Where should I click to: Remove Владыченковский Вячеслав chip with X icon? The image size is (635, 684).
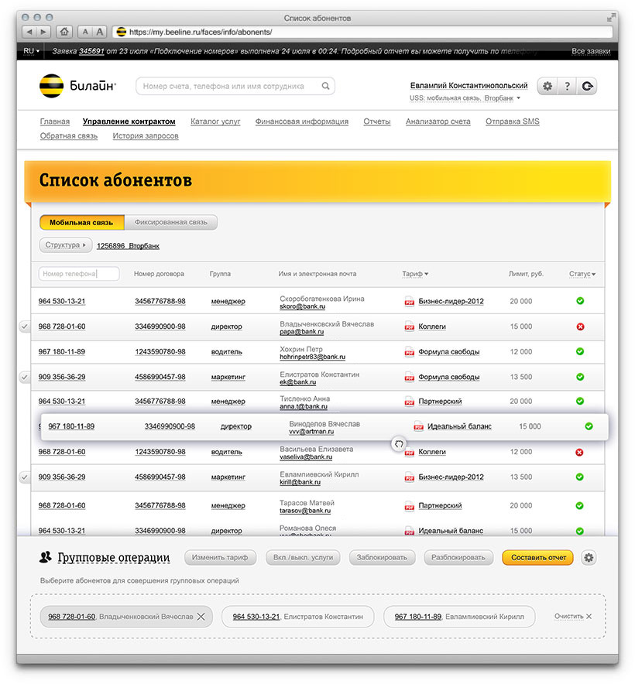pos(201,617)
